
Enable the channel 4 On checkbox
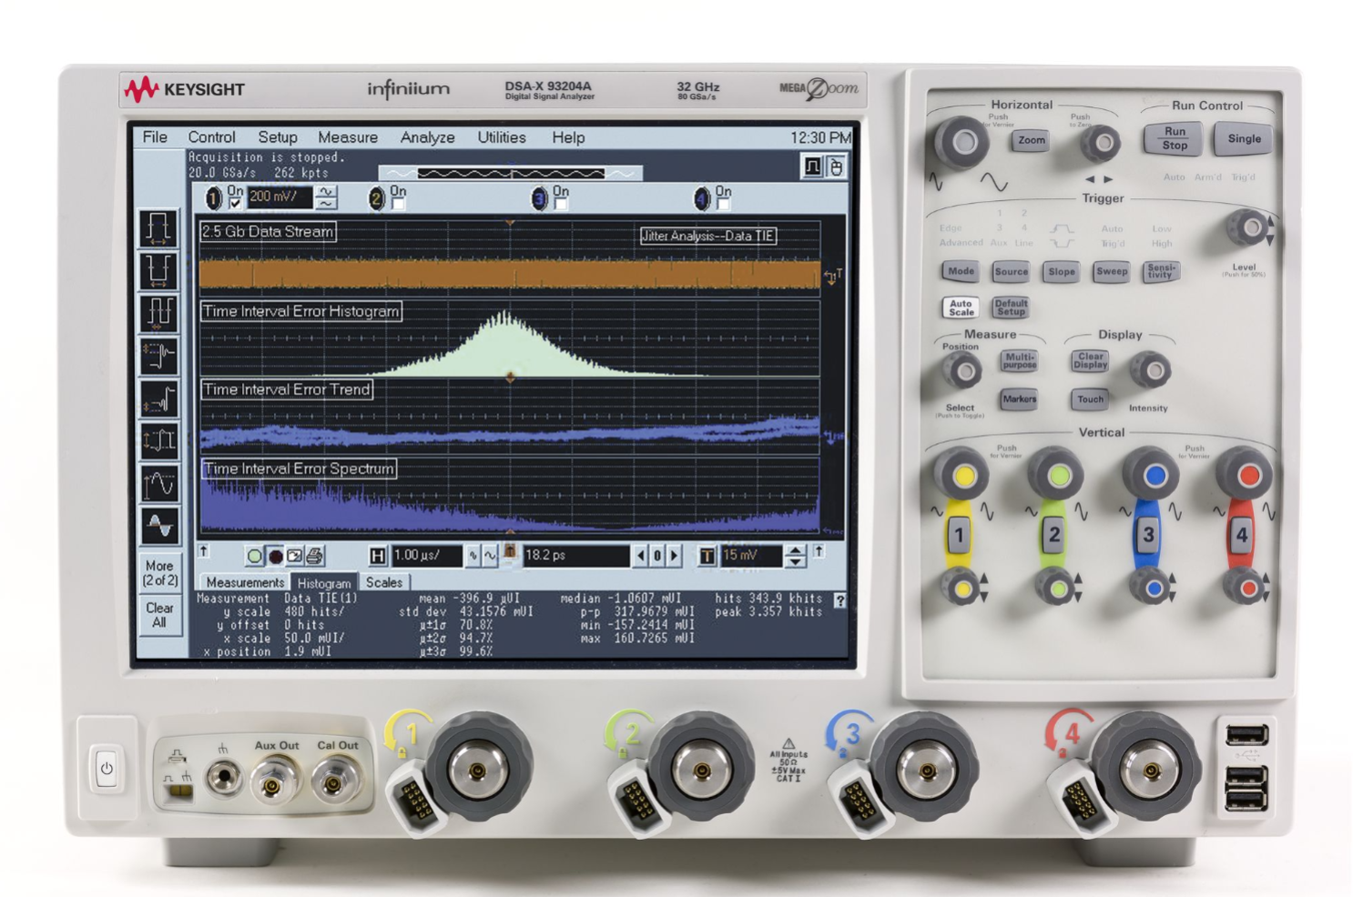tap(723, 204)
